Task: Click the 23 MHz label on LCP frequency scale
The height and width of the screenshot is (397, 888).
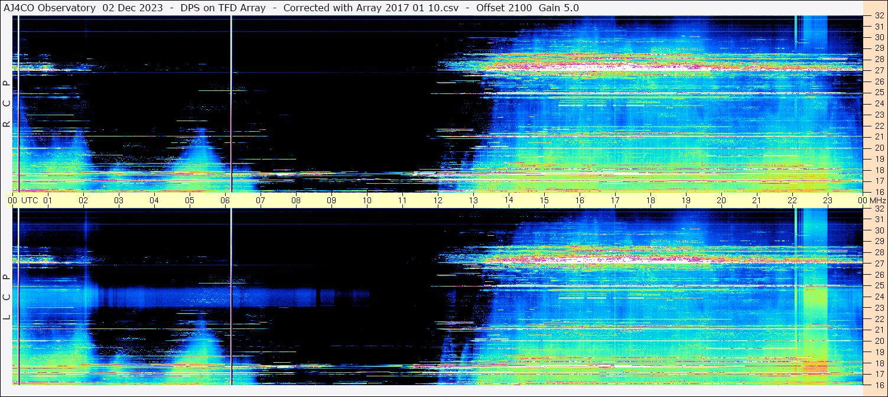Action: pos(879,308)
